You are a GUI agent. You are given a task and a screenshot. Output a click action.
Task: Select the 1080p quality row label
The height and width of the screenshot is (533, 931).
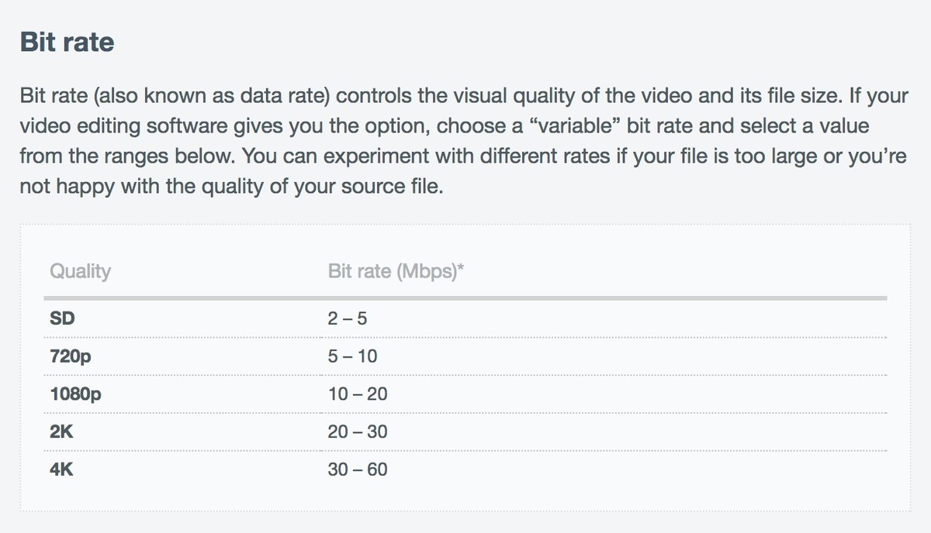tap(75, 394)
